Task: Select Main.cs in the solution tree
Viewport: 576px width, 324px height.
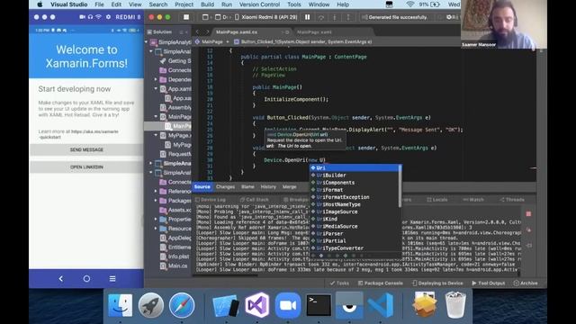Action: [174, 265]
